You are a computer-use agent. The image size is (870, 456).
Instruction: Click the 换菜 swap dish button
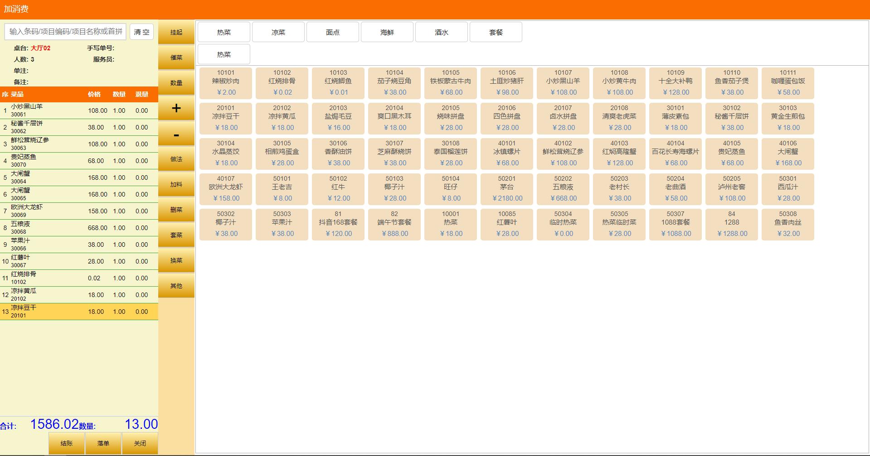(176, 261)
